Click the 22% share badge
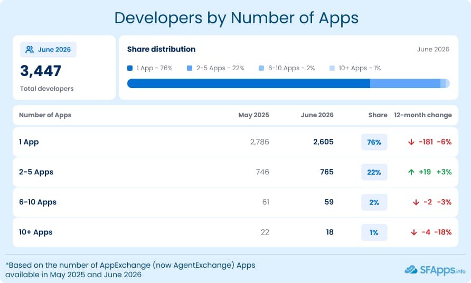 click(x=374, y=172)
